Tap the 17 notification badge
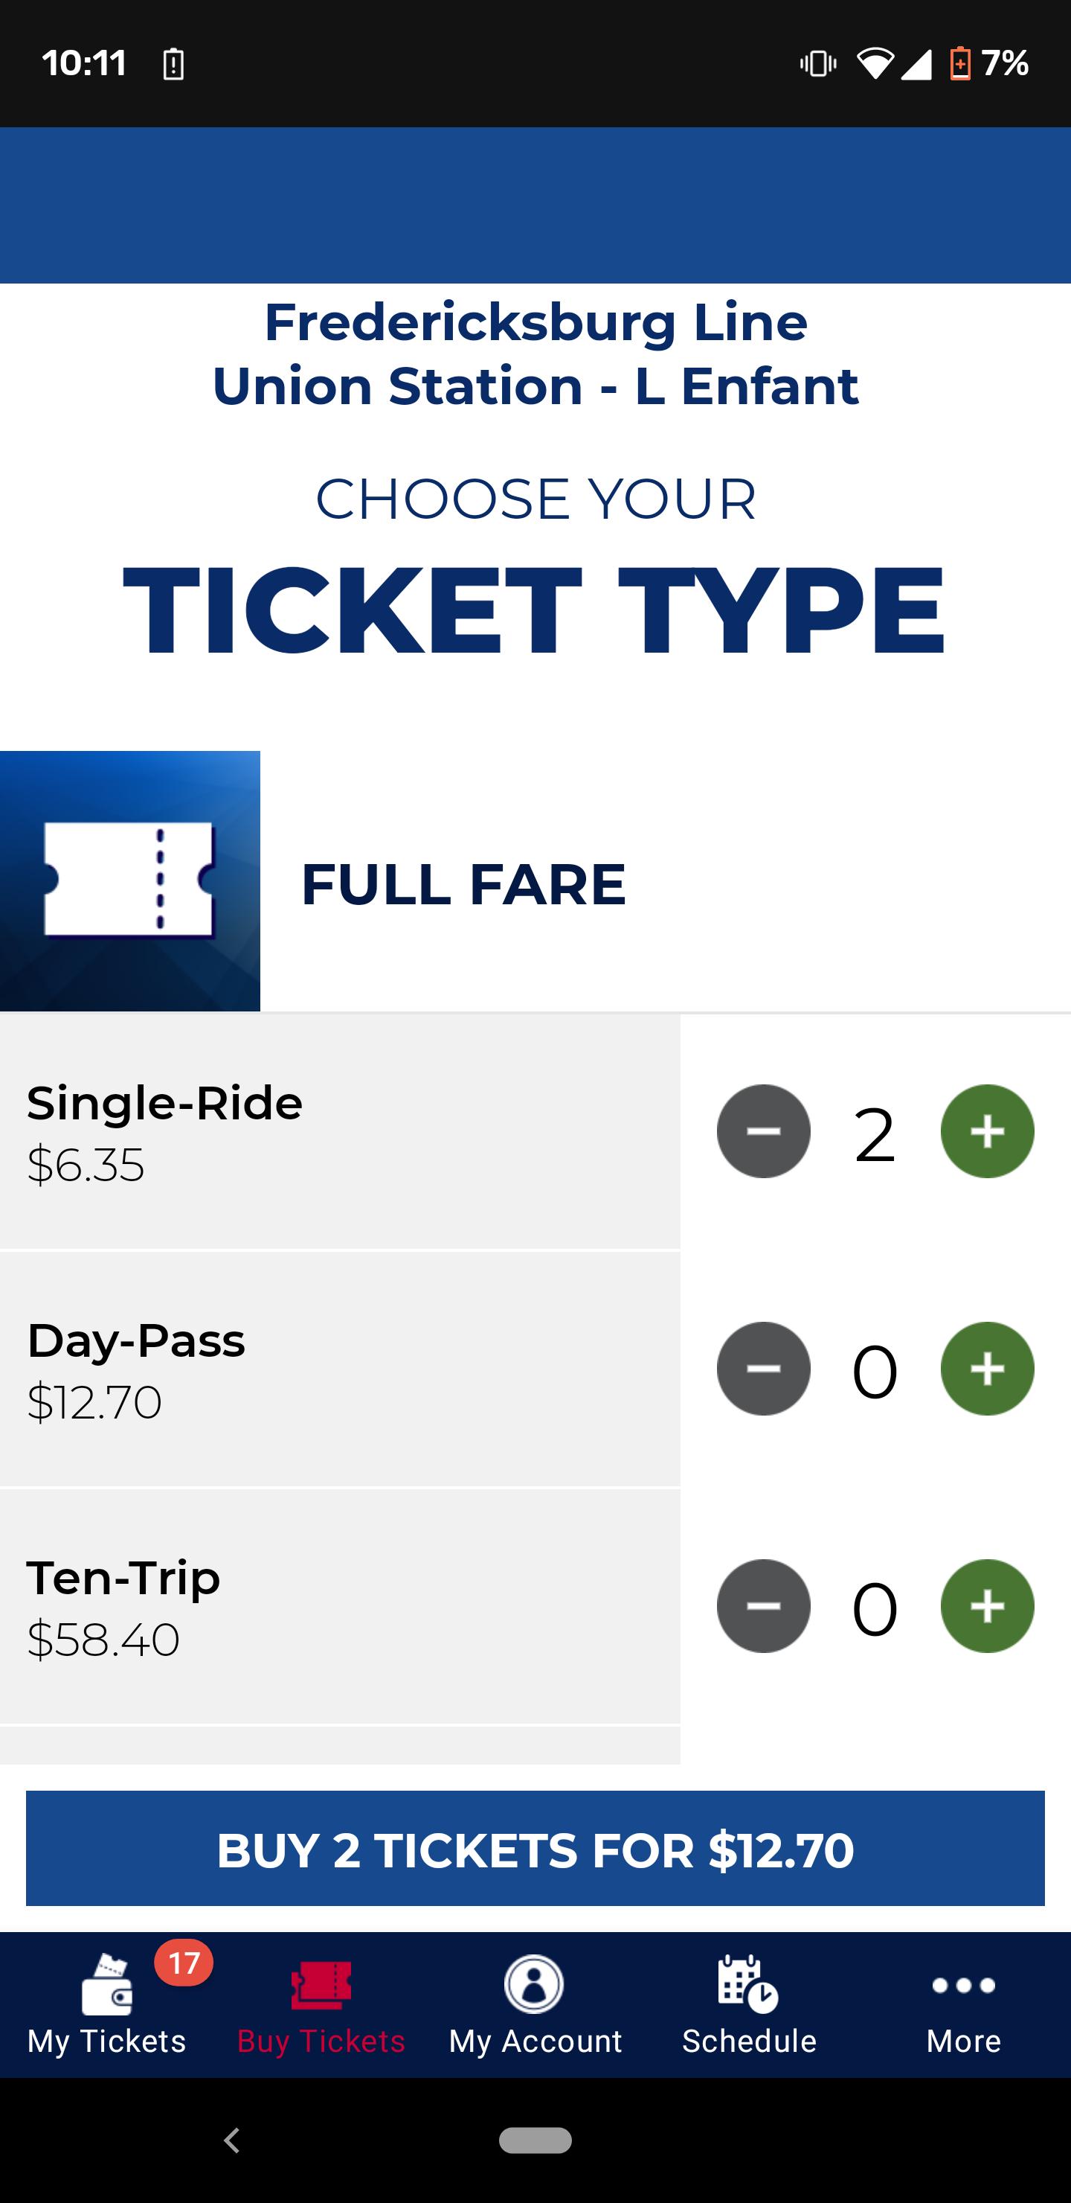Image resolution: width=1071 pixels, height=2203 pixels. 184,1963
